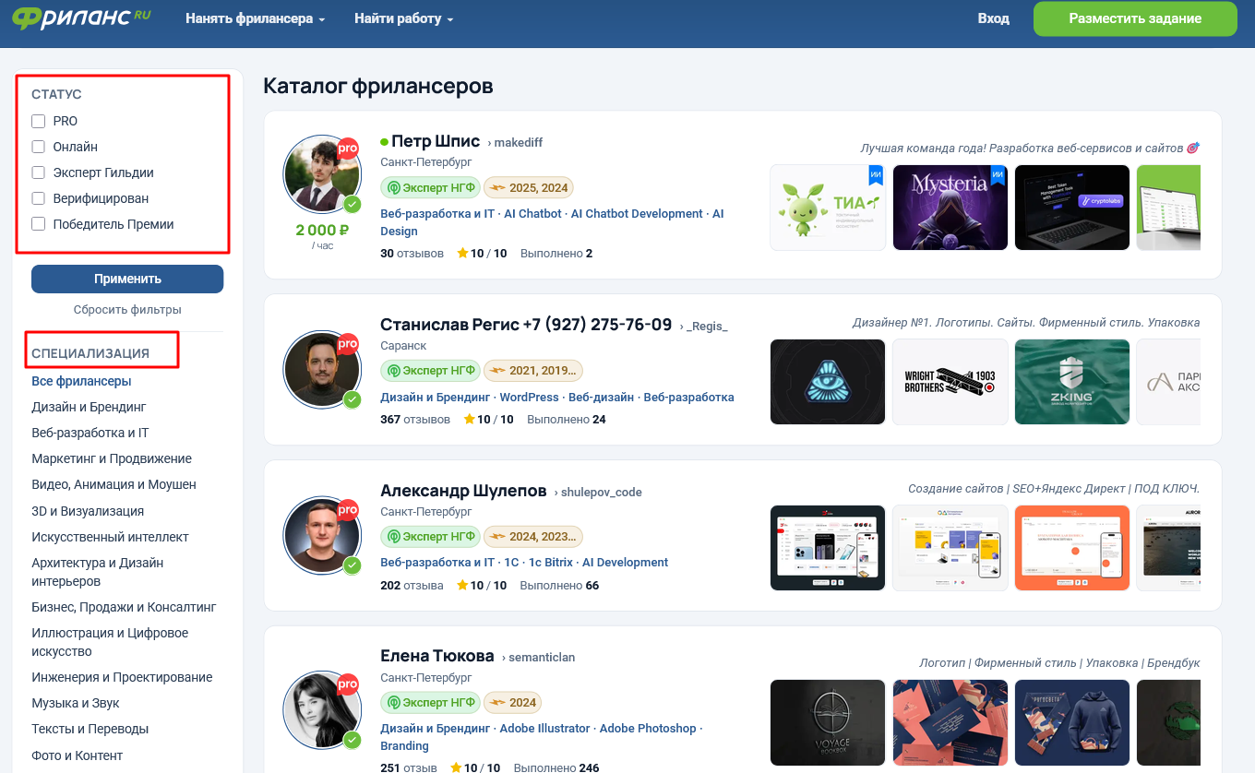This screenshot has height=773, width=1255.
Task: Click green online dot near Петр Шпис
Action: click(384, 142)
